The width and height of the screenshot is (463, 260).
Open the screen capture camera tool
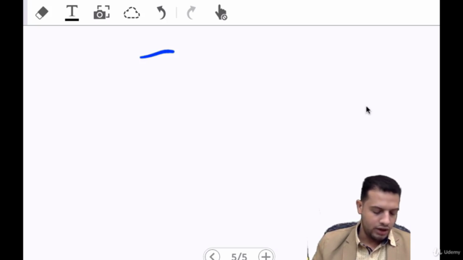pyautogui.click(x=101, y=12)
